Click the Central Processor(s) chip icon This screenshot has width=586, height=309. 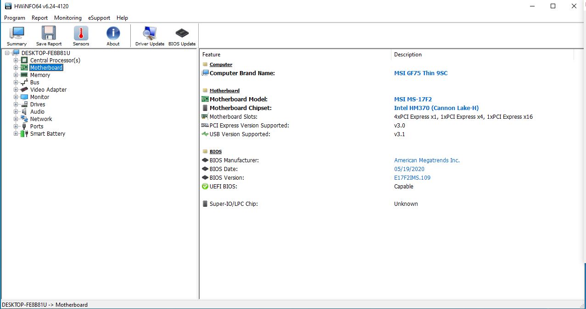coord(24,60)
